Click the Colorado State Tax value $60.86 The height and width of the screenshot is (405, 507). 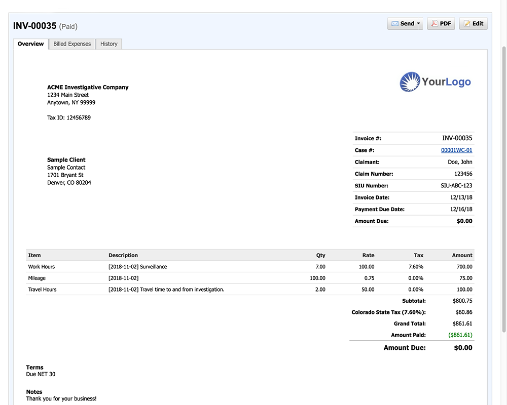pos(464,312)
